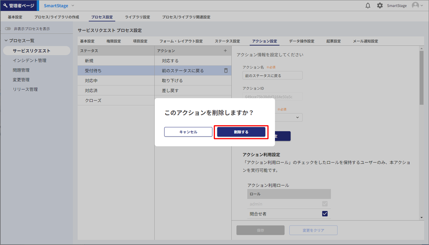Open the ステータス設定 tab
Image resolution: width=429 pixels, height=245 pixels.
[227, 41]
